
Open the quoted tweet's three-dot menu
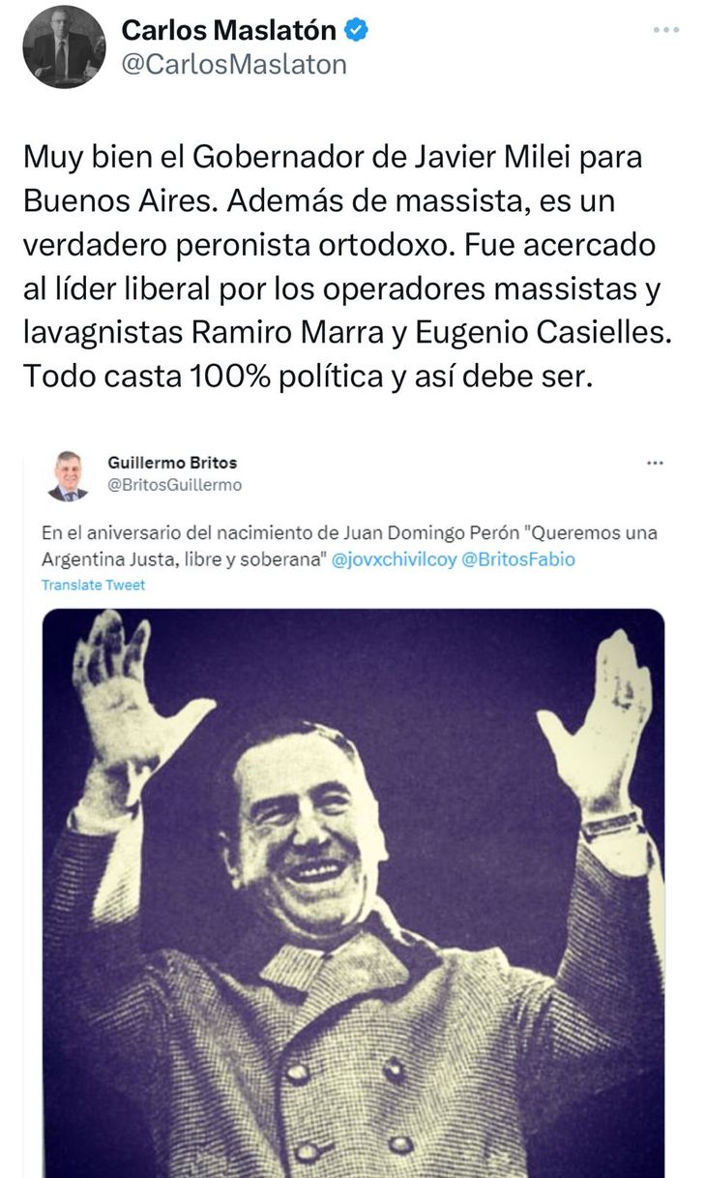(655, 463)
